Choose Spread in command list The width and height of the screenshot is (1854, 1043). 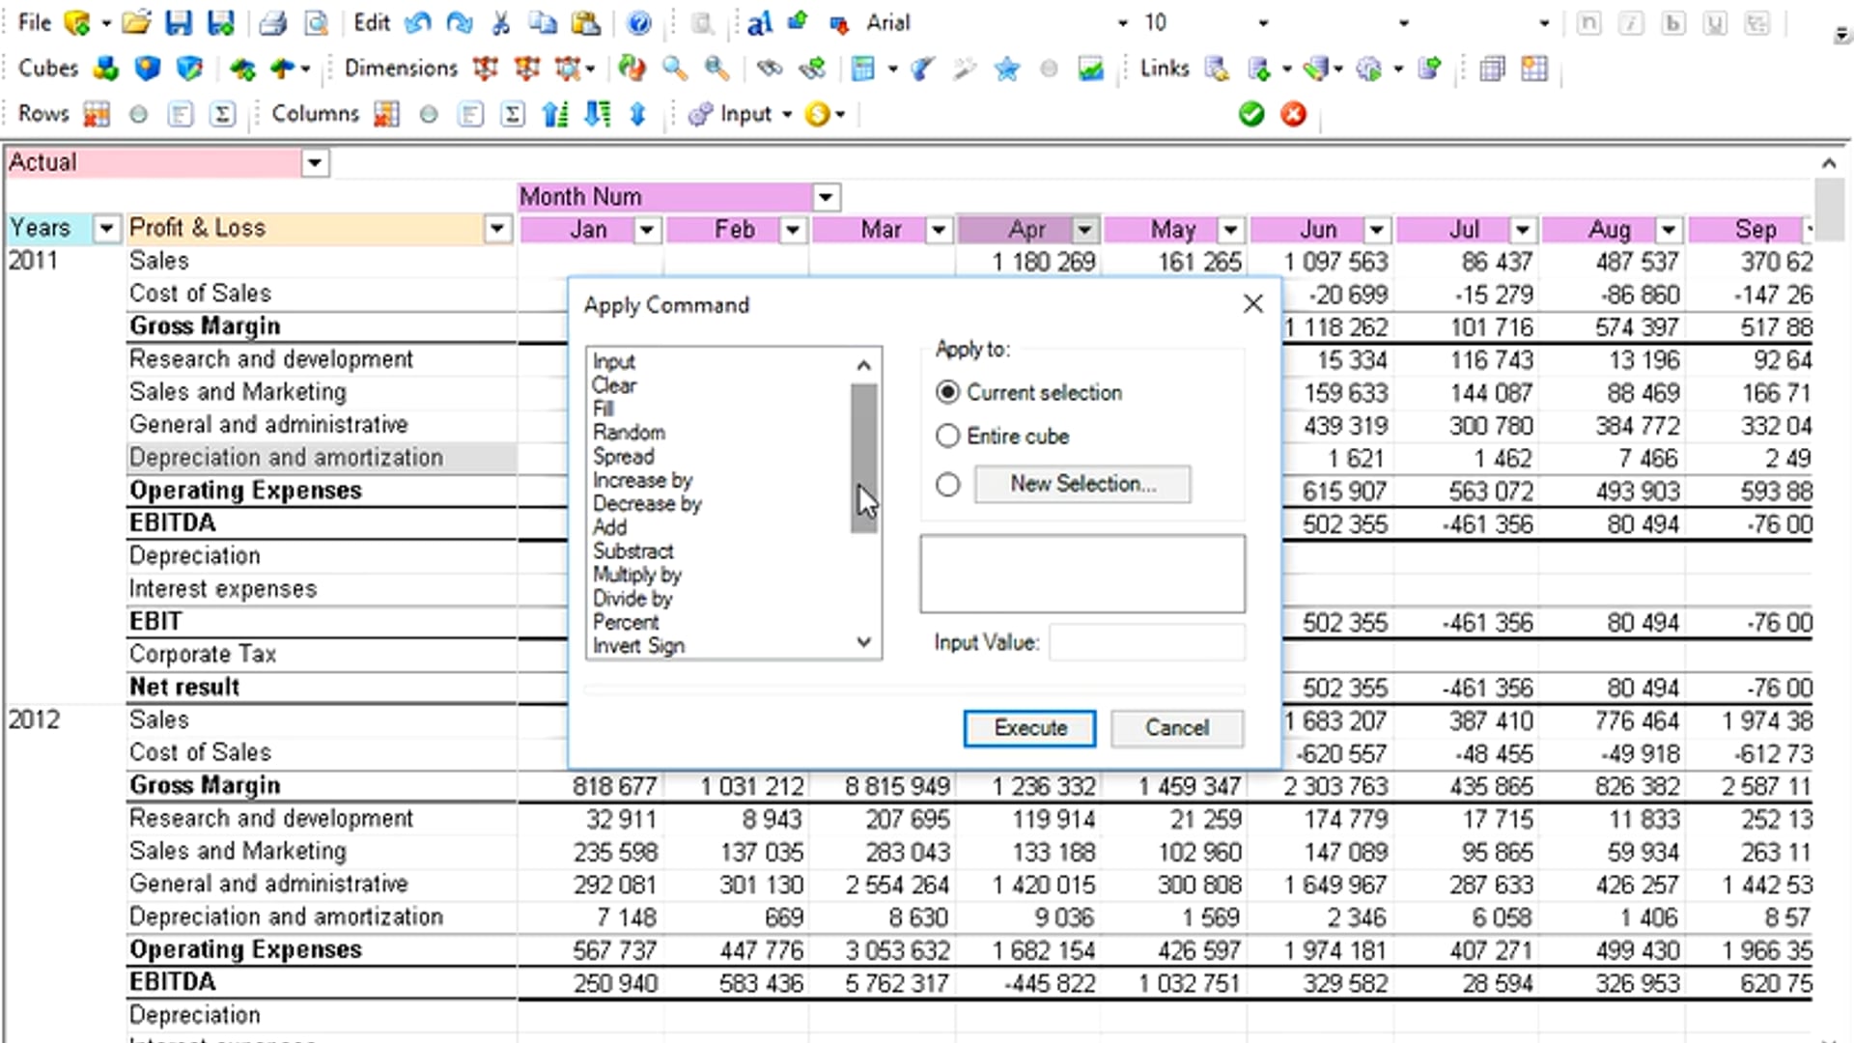point(624,456)
